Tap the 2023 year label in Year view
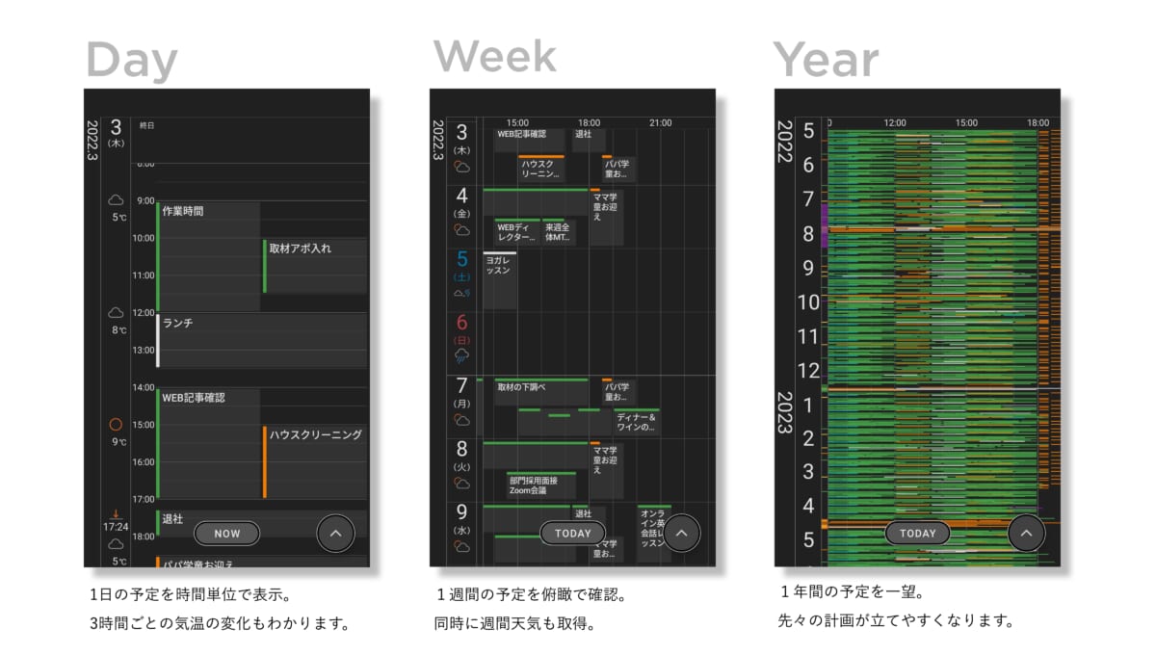 point(784,413)
